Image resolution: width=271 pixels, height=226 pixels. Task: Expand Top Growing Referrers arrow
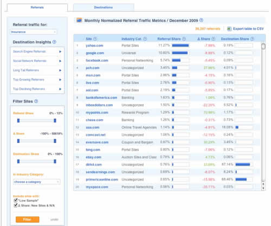[60, 80]
